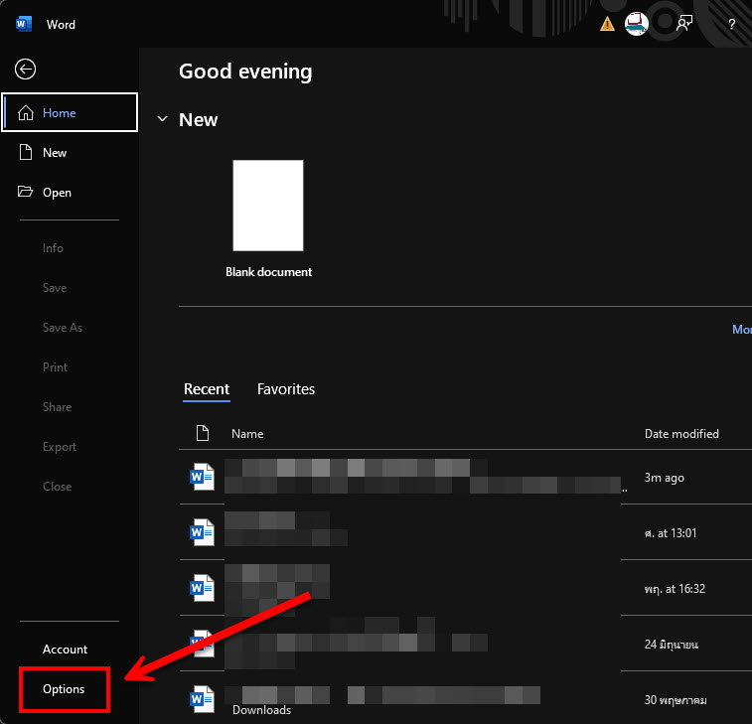Click the New page icon in sidebar
The height and width of the screenshot is (724, 752).
point(26,152)
